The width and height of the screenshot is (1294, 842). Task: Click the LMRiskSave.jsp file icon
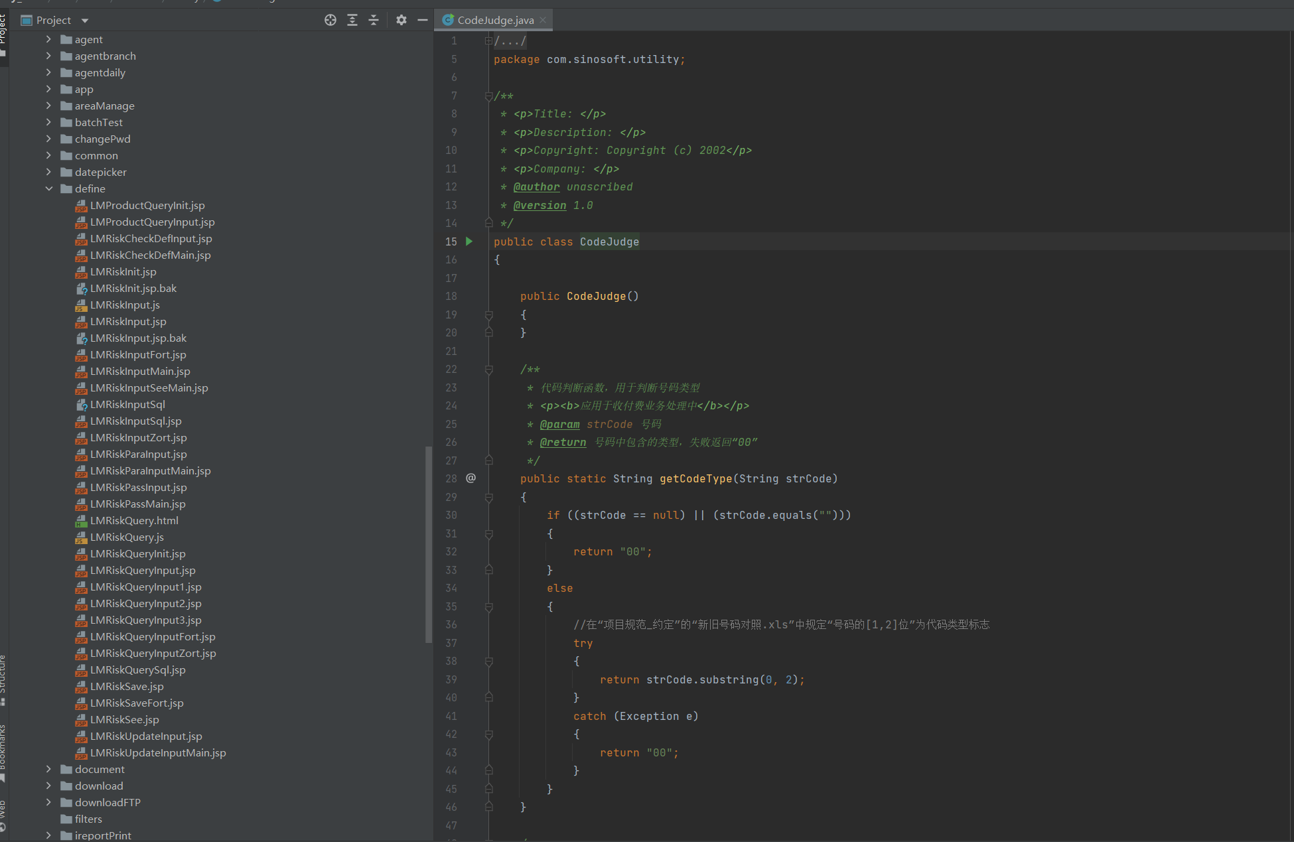81,687
